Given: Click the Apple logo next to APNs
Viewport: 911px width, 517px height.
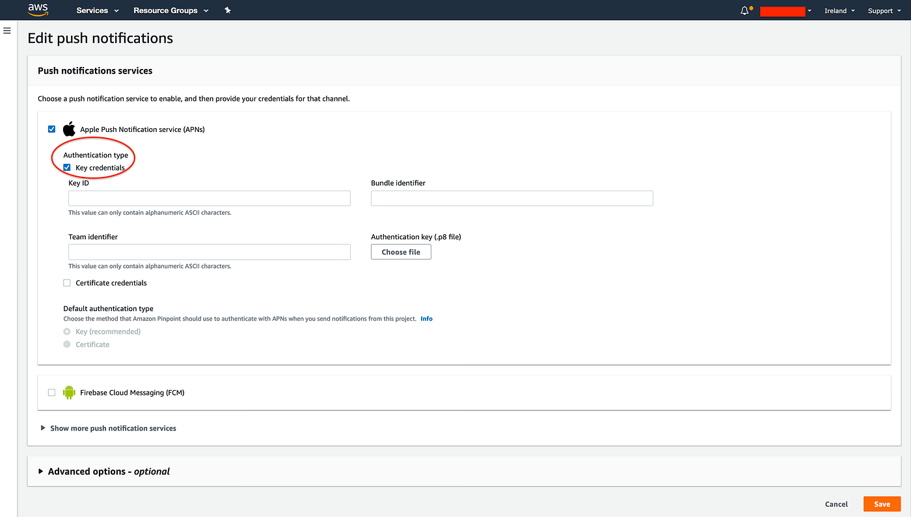Looking at the screenshot, I should (69, 129).
